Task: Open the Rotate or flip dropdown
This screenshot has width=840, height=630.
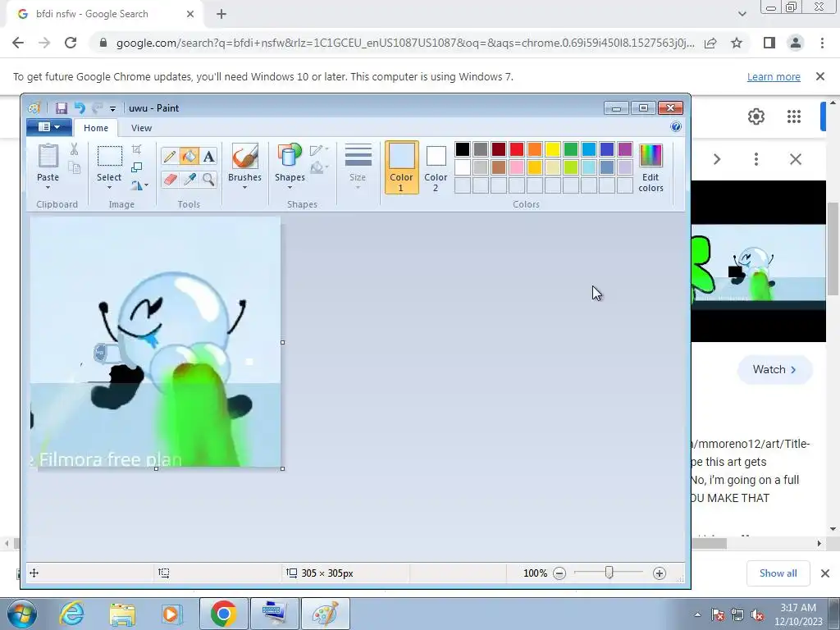Action: (139, 185)
